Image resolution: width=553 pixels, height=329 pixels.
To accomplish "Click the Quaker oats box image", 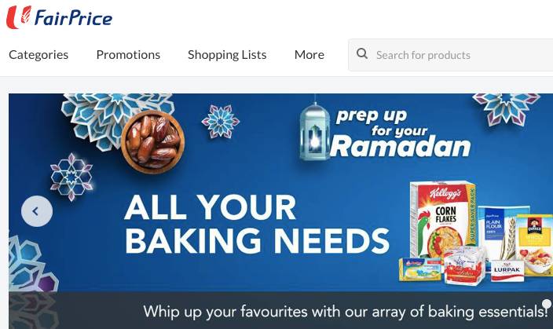I will (x=535, y=244).
